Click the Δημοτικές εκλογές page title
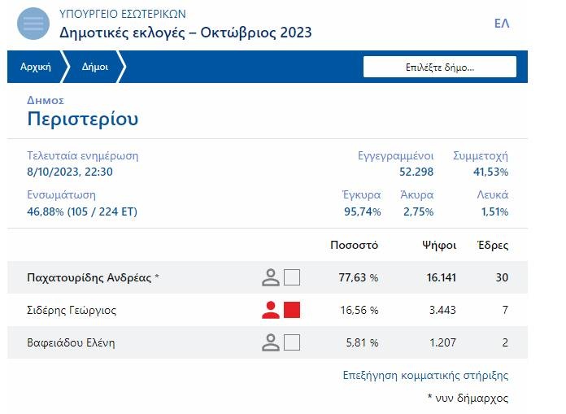The width and height of the screenshot is (566, 414). (x=185, y=33)
